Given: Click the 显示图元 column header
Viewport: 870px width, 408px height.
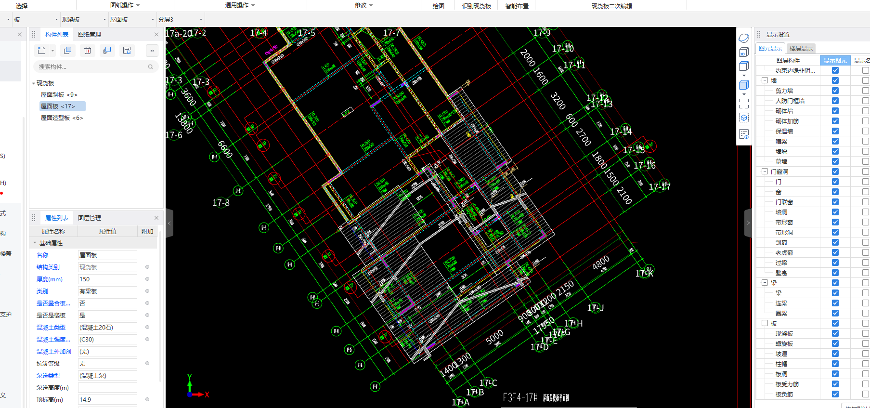Looking at the screenshot, I should click(835, 60).
